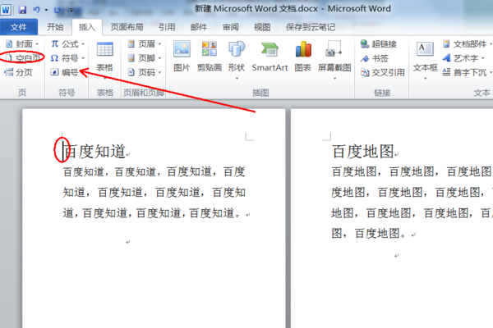Click the heading 百度地图 on second page
493x328 pixels.
coord(363,151)
